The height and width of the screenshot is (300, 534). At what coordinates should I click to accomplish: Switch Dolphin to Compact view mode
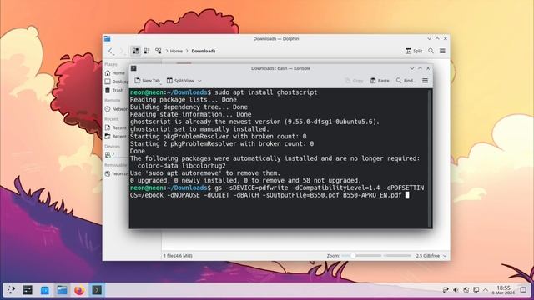click(147, 51)
